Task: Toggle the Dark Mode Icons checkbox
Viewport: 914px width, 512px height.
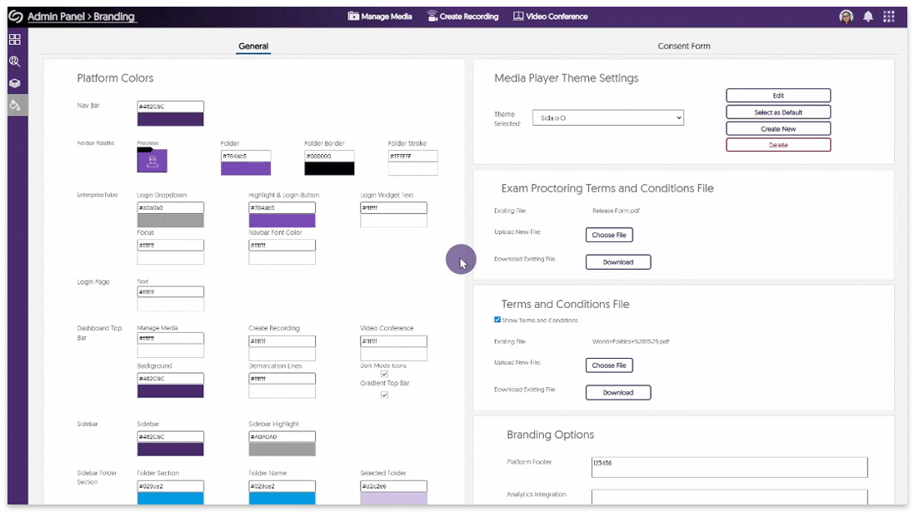Action: pyautogui.click(x=384, y=375)
